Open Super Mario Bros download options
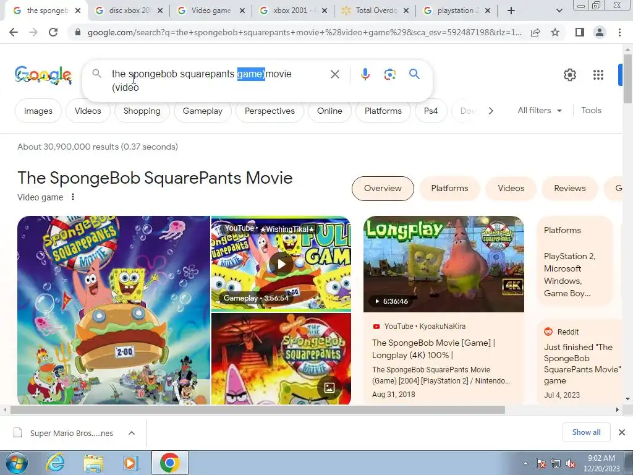Screen dimensions: 633x475 click(x=132, y=433)
